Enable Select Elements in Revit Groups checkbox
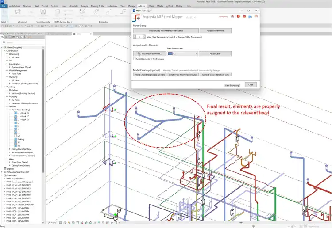 pos(135,59)
